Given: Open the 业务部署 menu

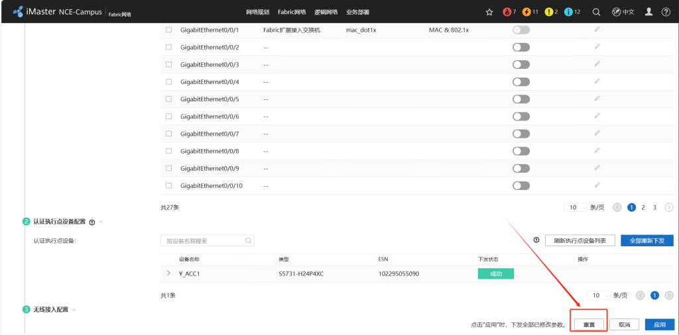Looking at the screenshot, I should tap(357, 12).
